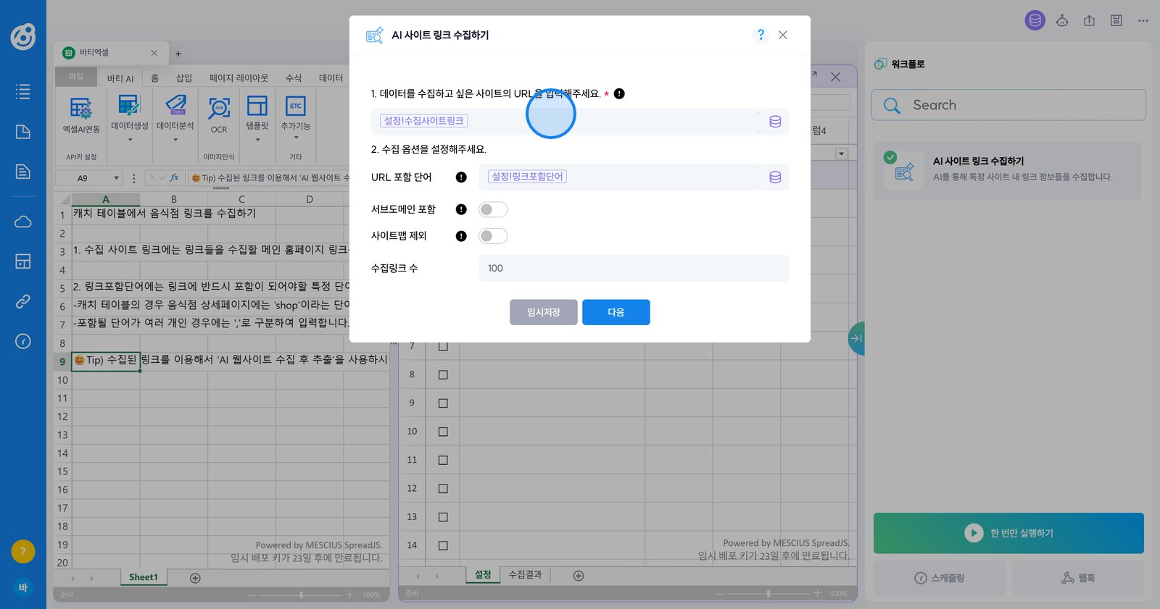Click 한 번만 실행하기 run button
The width and height of the screenshot is (1160, 609).
click(x=1008, y=533)
